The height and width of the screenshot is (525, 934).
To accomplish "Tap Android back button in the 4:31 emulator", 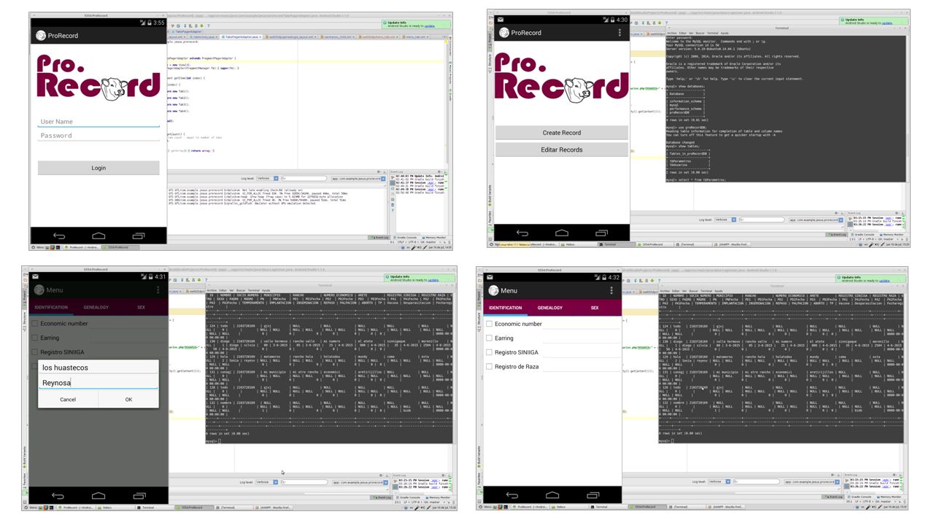I will point(58,496).
